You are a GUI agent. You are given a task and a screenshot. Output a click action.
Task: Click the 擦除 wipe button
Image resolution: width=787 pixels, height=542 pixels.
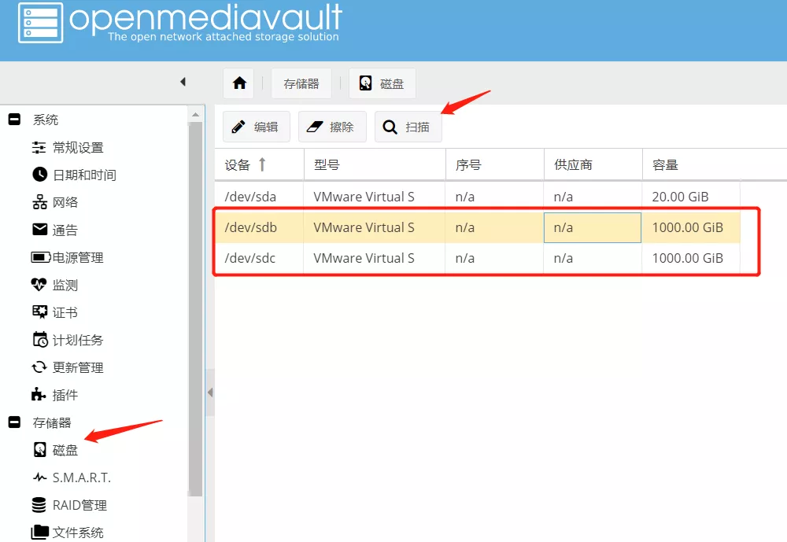pos(332,127)
